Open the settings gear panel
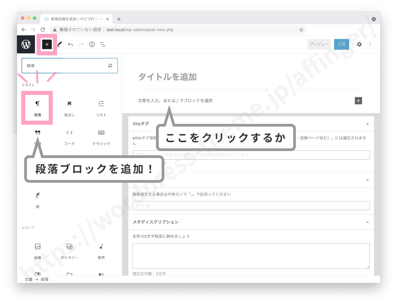This screenshot has height=305, width=397. [359, 44]
